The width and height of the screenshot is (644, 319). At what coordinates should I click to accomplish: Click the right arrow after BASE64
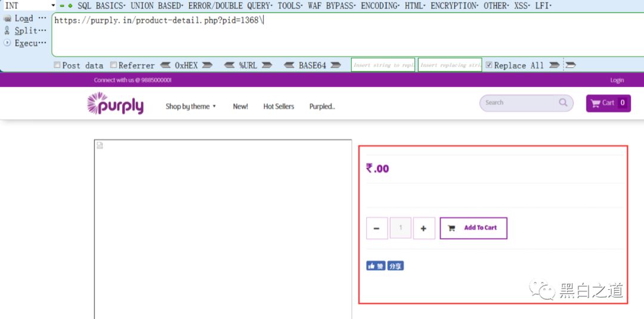coord(336,65)
